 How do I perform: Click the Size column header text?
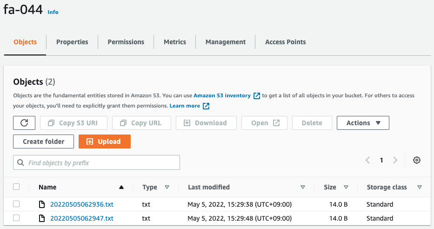[x=330, y=187]
